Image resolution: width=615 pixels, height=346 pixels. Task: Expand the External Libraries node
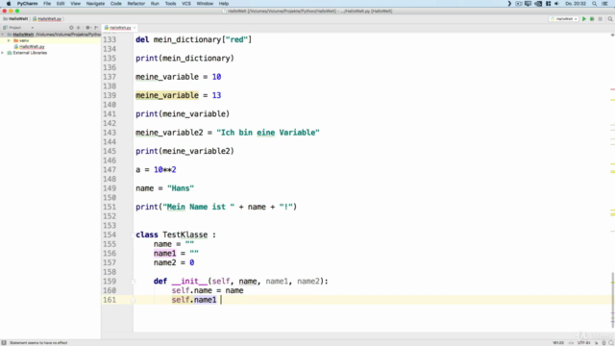coord(3,53)
